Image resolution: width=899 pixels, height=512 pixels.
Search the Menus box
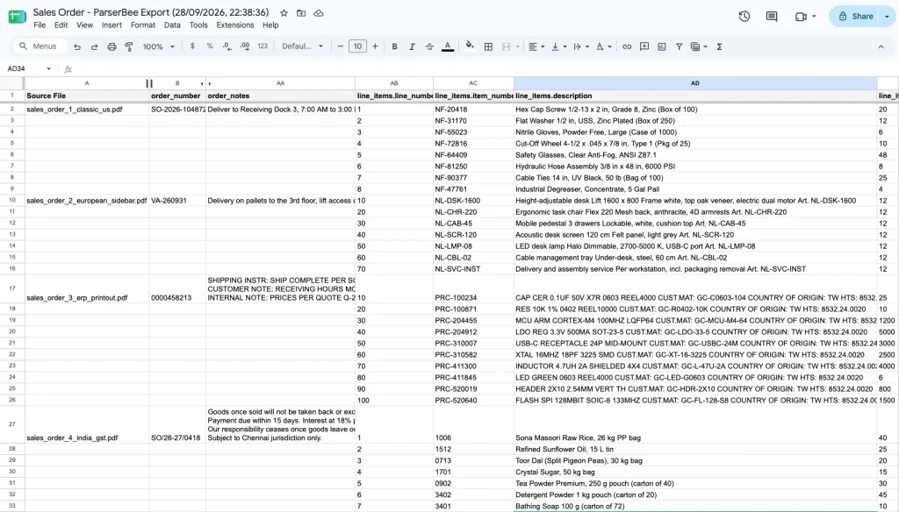(39, 46)
